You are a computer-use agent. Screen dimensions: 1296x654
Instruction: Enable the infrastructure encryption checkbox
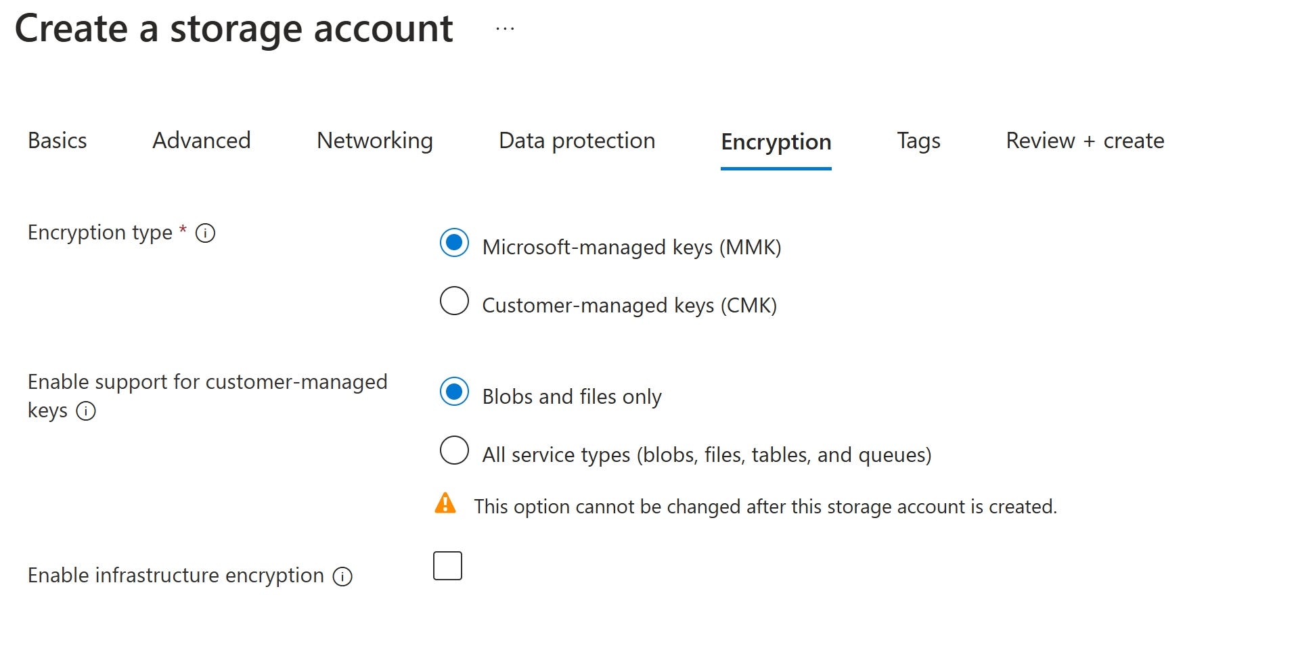pyautogui.click(x=447, y=565)
